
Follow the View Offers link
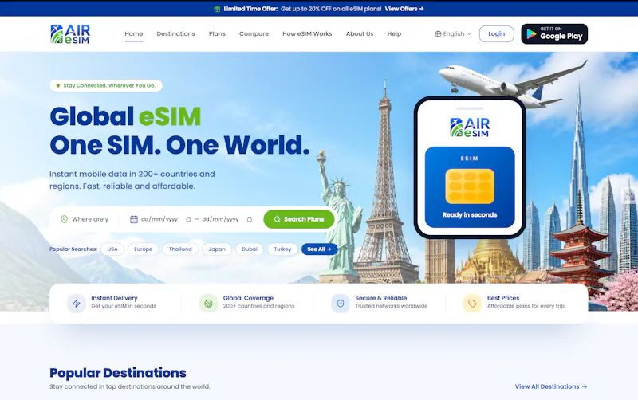404,9
